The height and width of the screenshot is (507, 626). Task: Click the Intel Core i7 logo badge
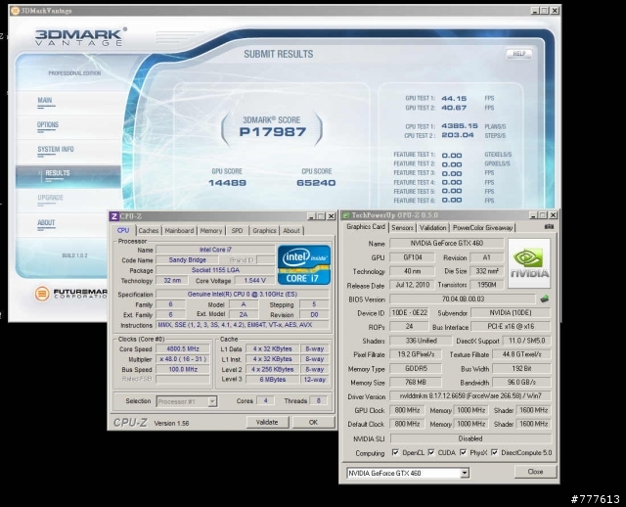(x=304, y=265)
